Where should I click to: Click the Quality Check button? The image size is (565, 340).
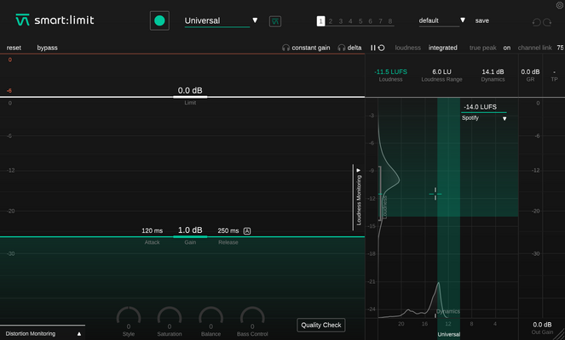(321, 325)
